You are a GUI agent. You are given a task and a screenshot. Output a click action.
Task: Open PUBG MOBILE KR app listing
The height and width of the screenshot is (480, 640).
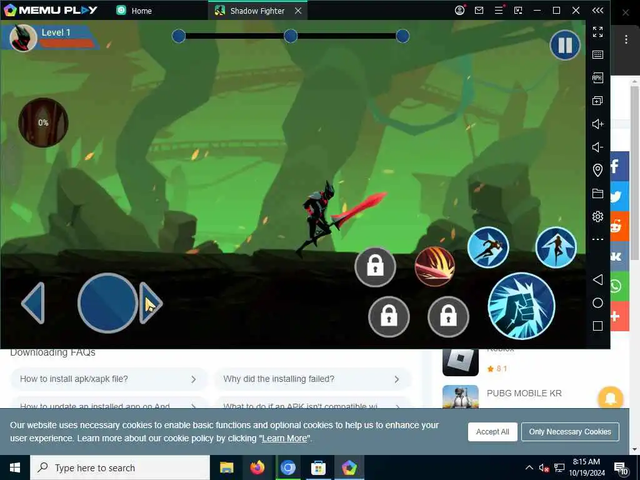(524, 394)
